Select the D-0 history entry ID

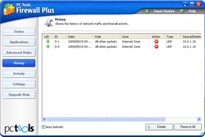[57, 47]
